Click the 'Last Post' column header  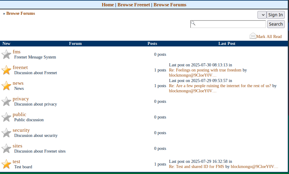pos(227,43)
